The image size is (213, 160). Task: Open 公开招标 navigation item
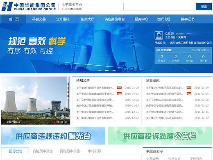tap(63, 19)
